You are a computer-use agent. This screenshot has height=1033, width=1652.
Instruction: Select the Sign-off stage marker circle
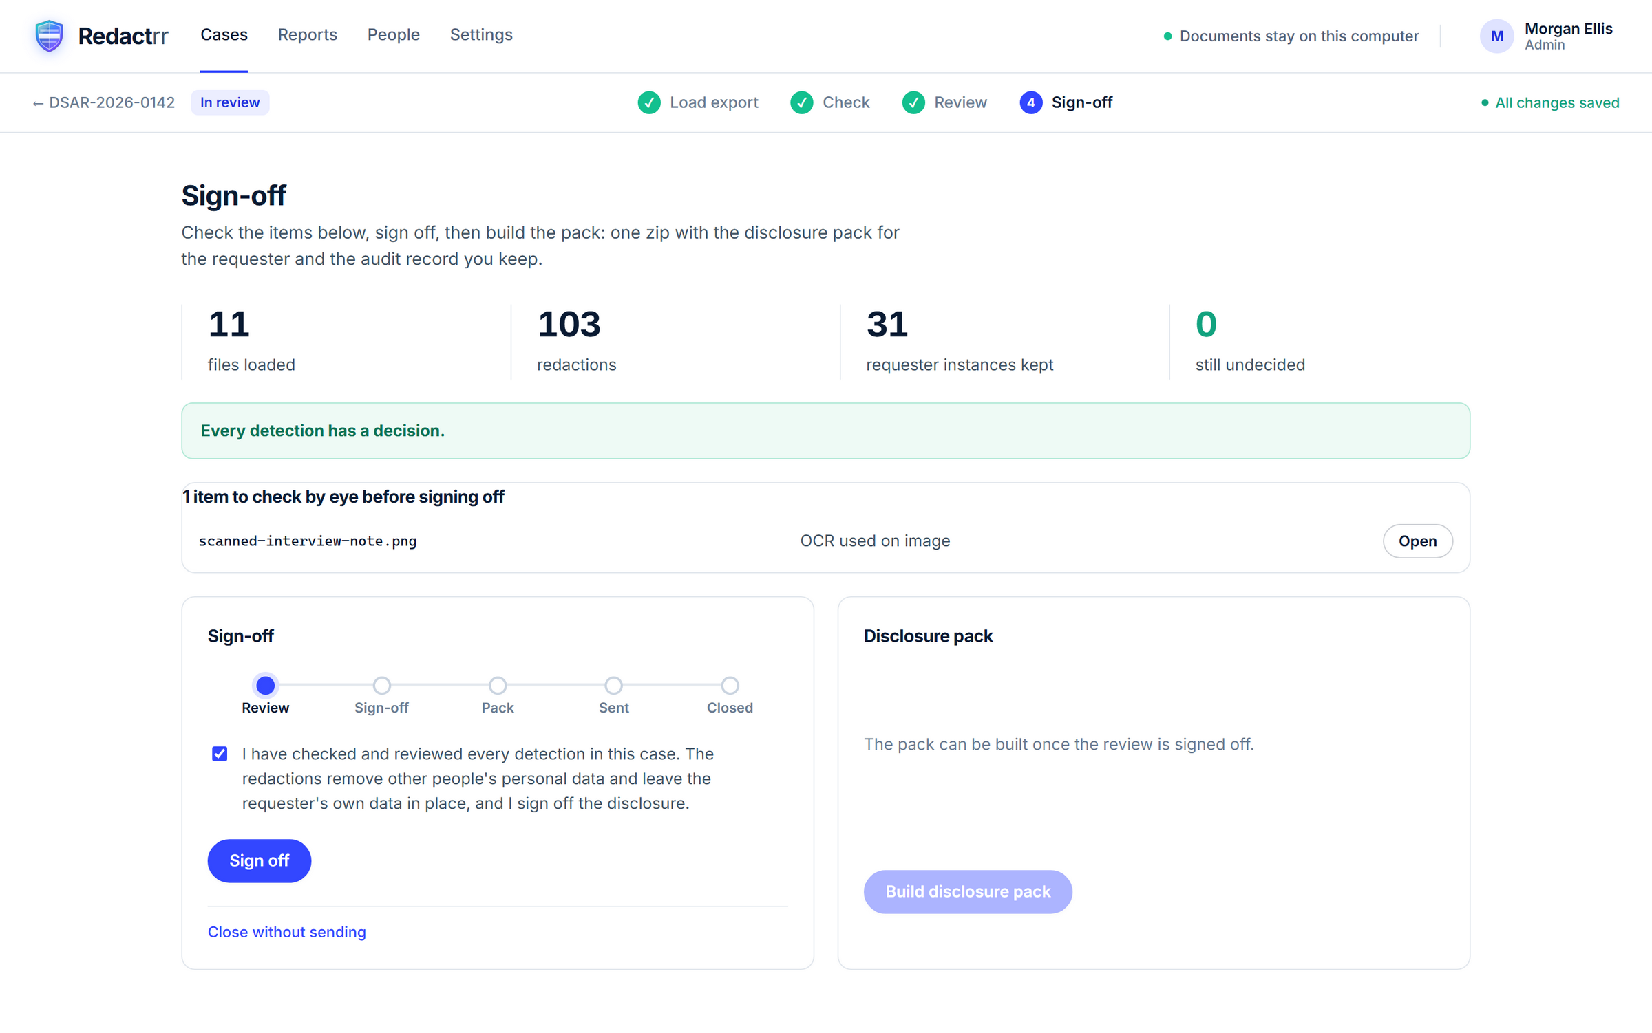tap(381, 685)
